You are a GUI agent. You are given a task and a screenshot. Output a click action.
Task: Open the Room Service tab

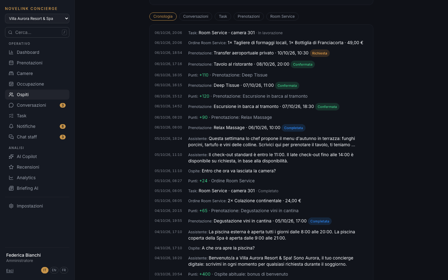pyautogui.click(x=282, y=16)
